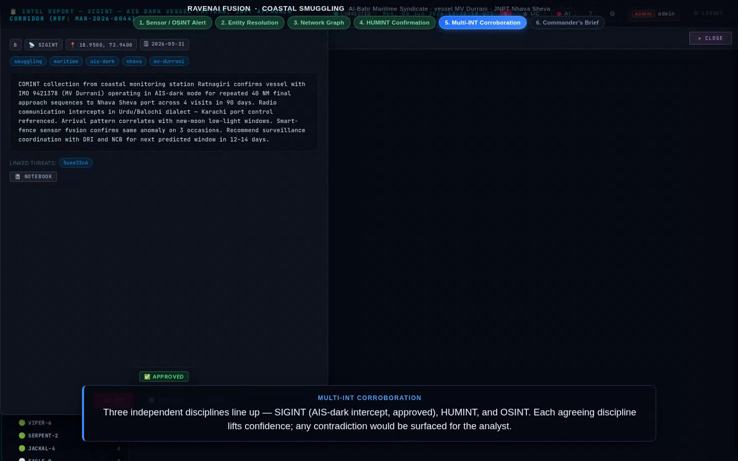Open the settings gear in the header
This screenshot has width=738, height=461.
pyautogui.click(x=612, y=13)
